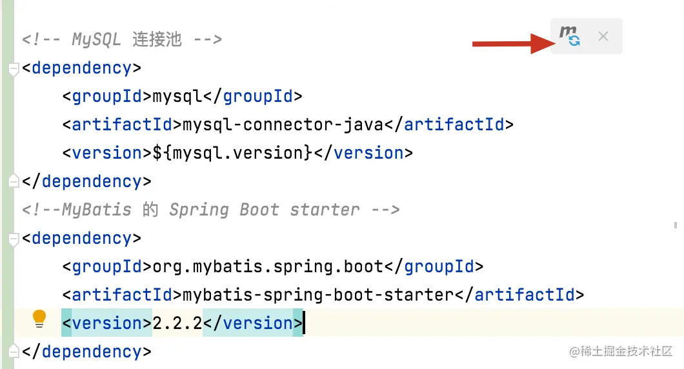Screen dimensions: 684x369
Task: Click the yellow lightbulb intention icon
Action: [x=39, y=319]
